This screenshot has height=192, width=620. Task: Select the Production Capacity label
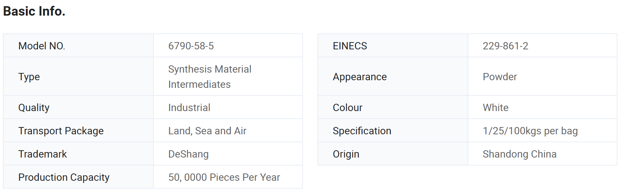(64, 177)
